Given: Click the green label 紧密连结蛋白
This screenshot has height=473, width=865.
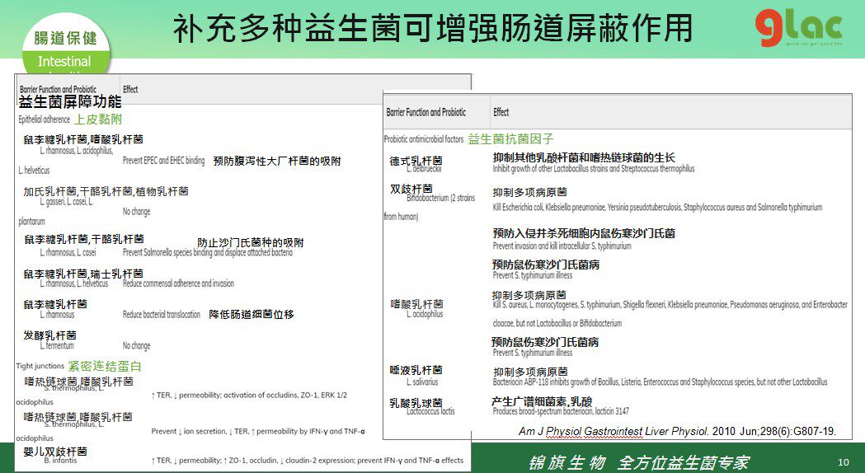Looking at the screenshot, I should click(105, 366).
